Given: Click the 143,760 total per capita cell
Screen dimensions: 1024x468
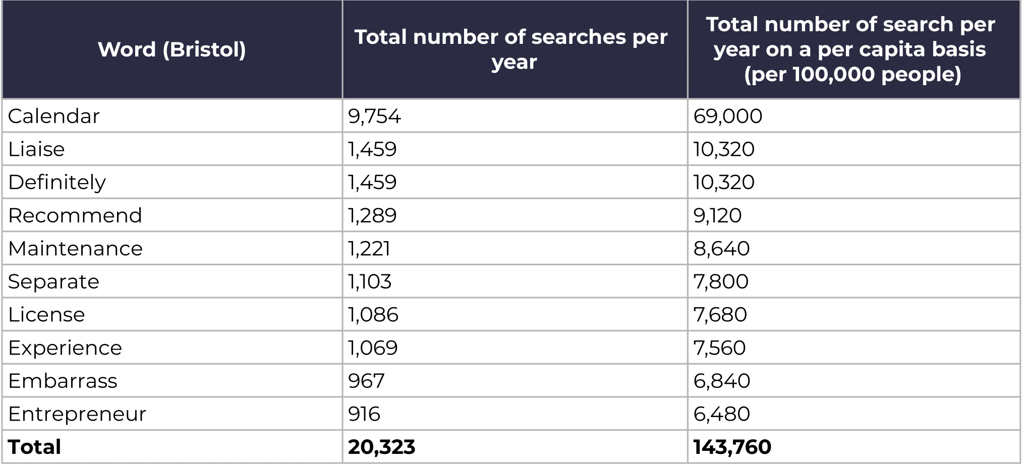Looking at the screenshot, I should point(732,447).
